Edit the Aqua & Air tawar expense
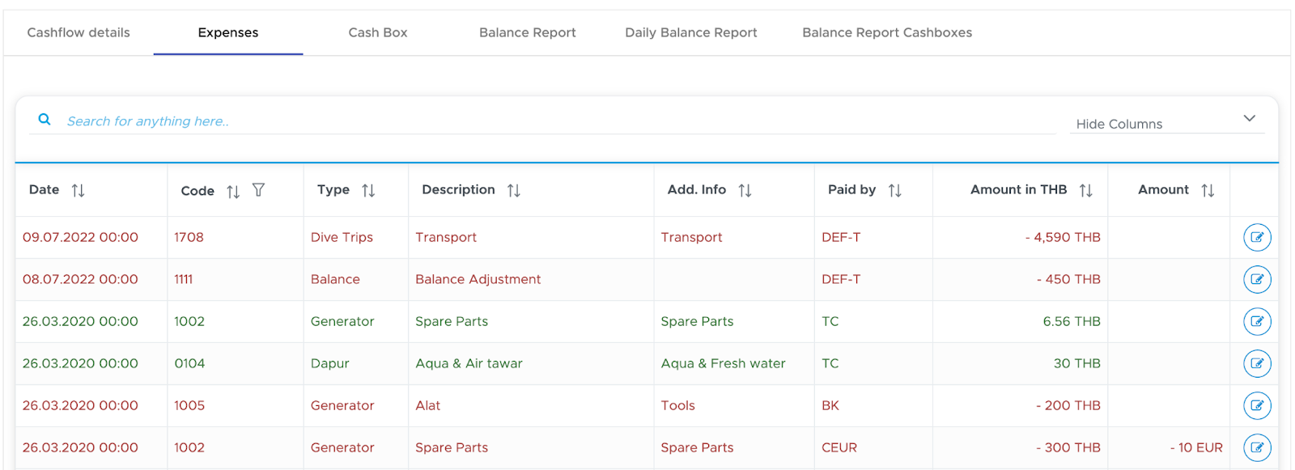 (1257, 363)
